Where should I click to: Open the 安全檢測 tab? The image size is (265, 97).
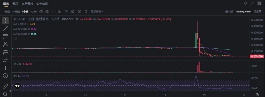(42, 4)
